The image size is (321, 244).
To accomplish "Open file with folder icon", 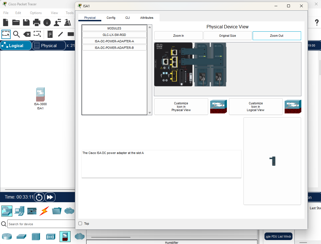I will coord(16,22).
